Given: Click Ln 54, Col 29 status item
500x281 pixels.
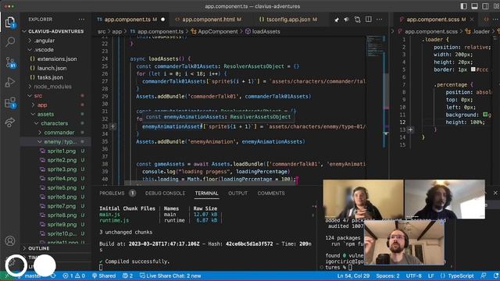Looking at the screenshot, I should [353, 276].
